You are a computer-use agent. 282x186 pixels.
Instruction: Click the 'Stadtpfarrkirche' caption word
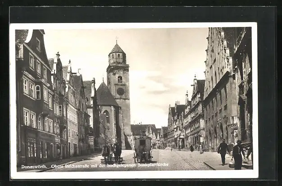(x=153, y=164)
